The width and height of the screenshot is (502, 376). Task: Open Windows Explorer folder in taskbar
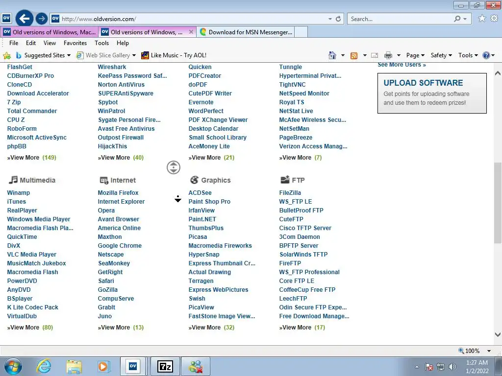click(74, 367)
